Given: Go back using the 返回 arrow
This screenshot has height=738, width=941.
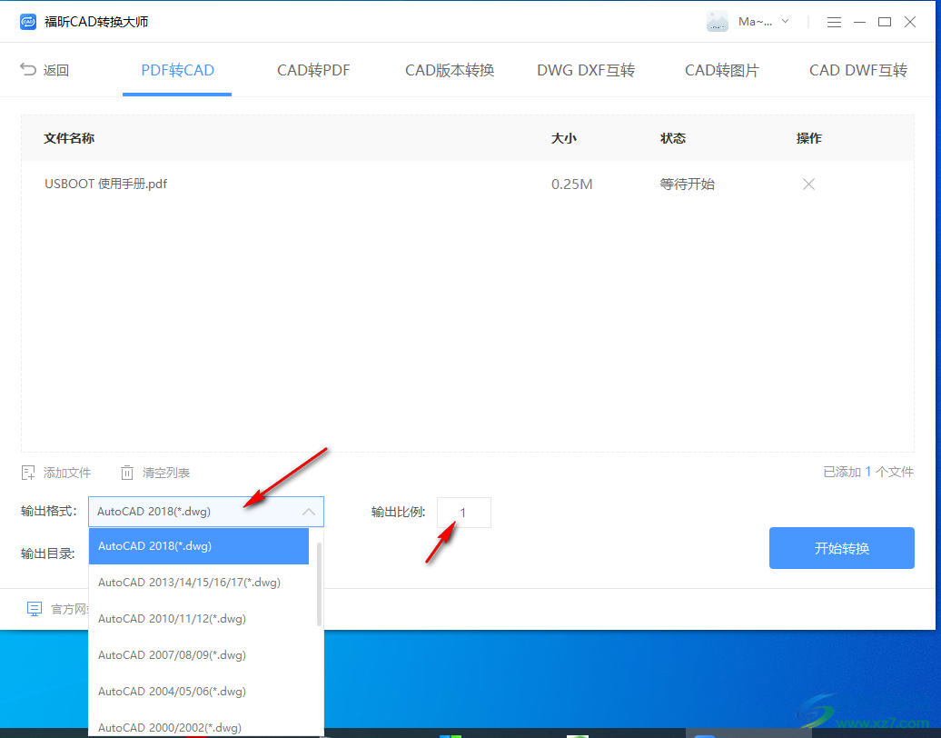Looking at the screenshot, I should click(x=45, y=70).
